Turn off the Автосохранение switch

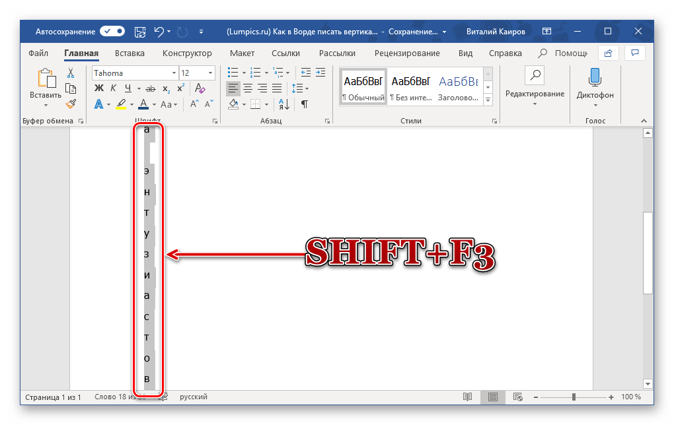click(x=112, y=31)
